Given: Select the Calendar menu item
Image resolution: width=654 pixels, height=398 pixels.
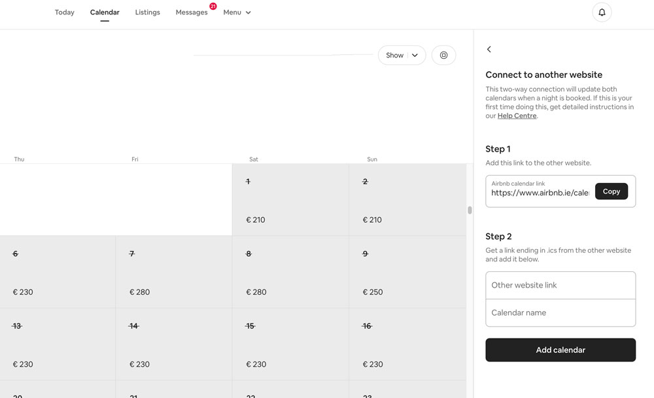Looking at the screenshot, I should (105, 12).
